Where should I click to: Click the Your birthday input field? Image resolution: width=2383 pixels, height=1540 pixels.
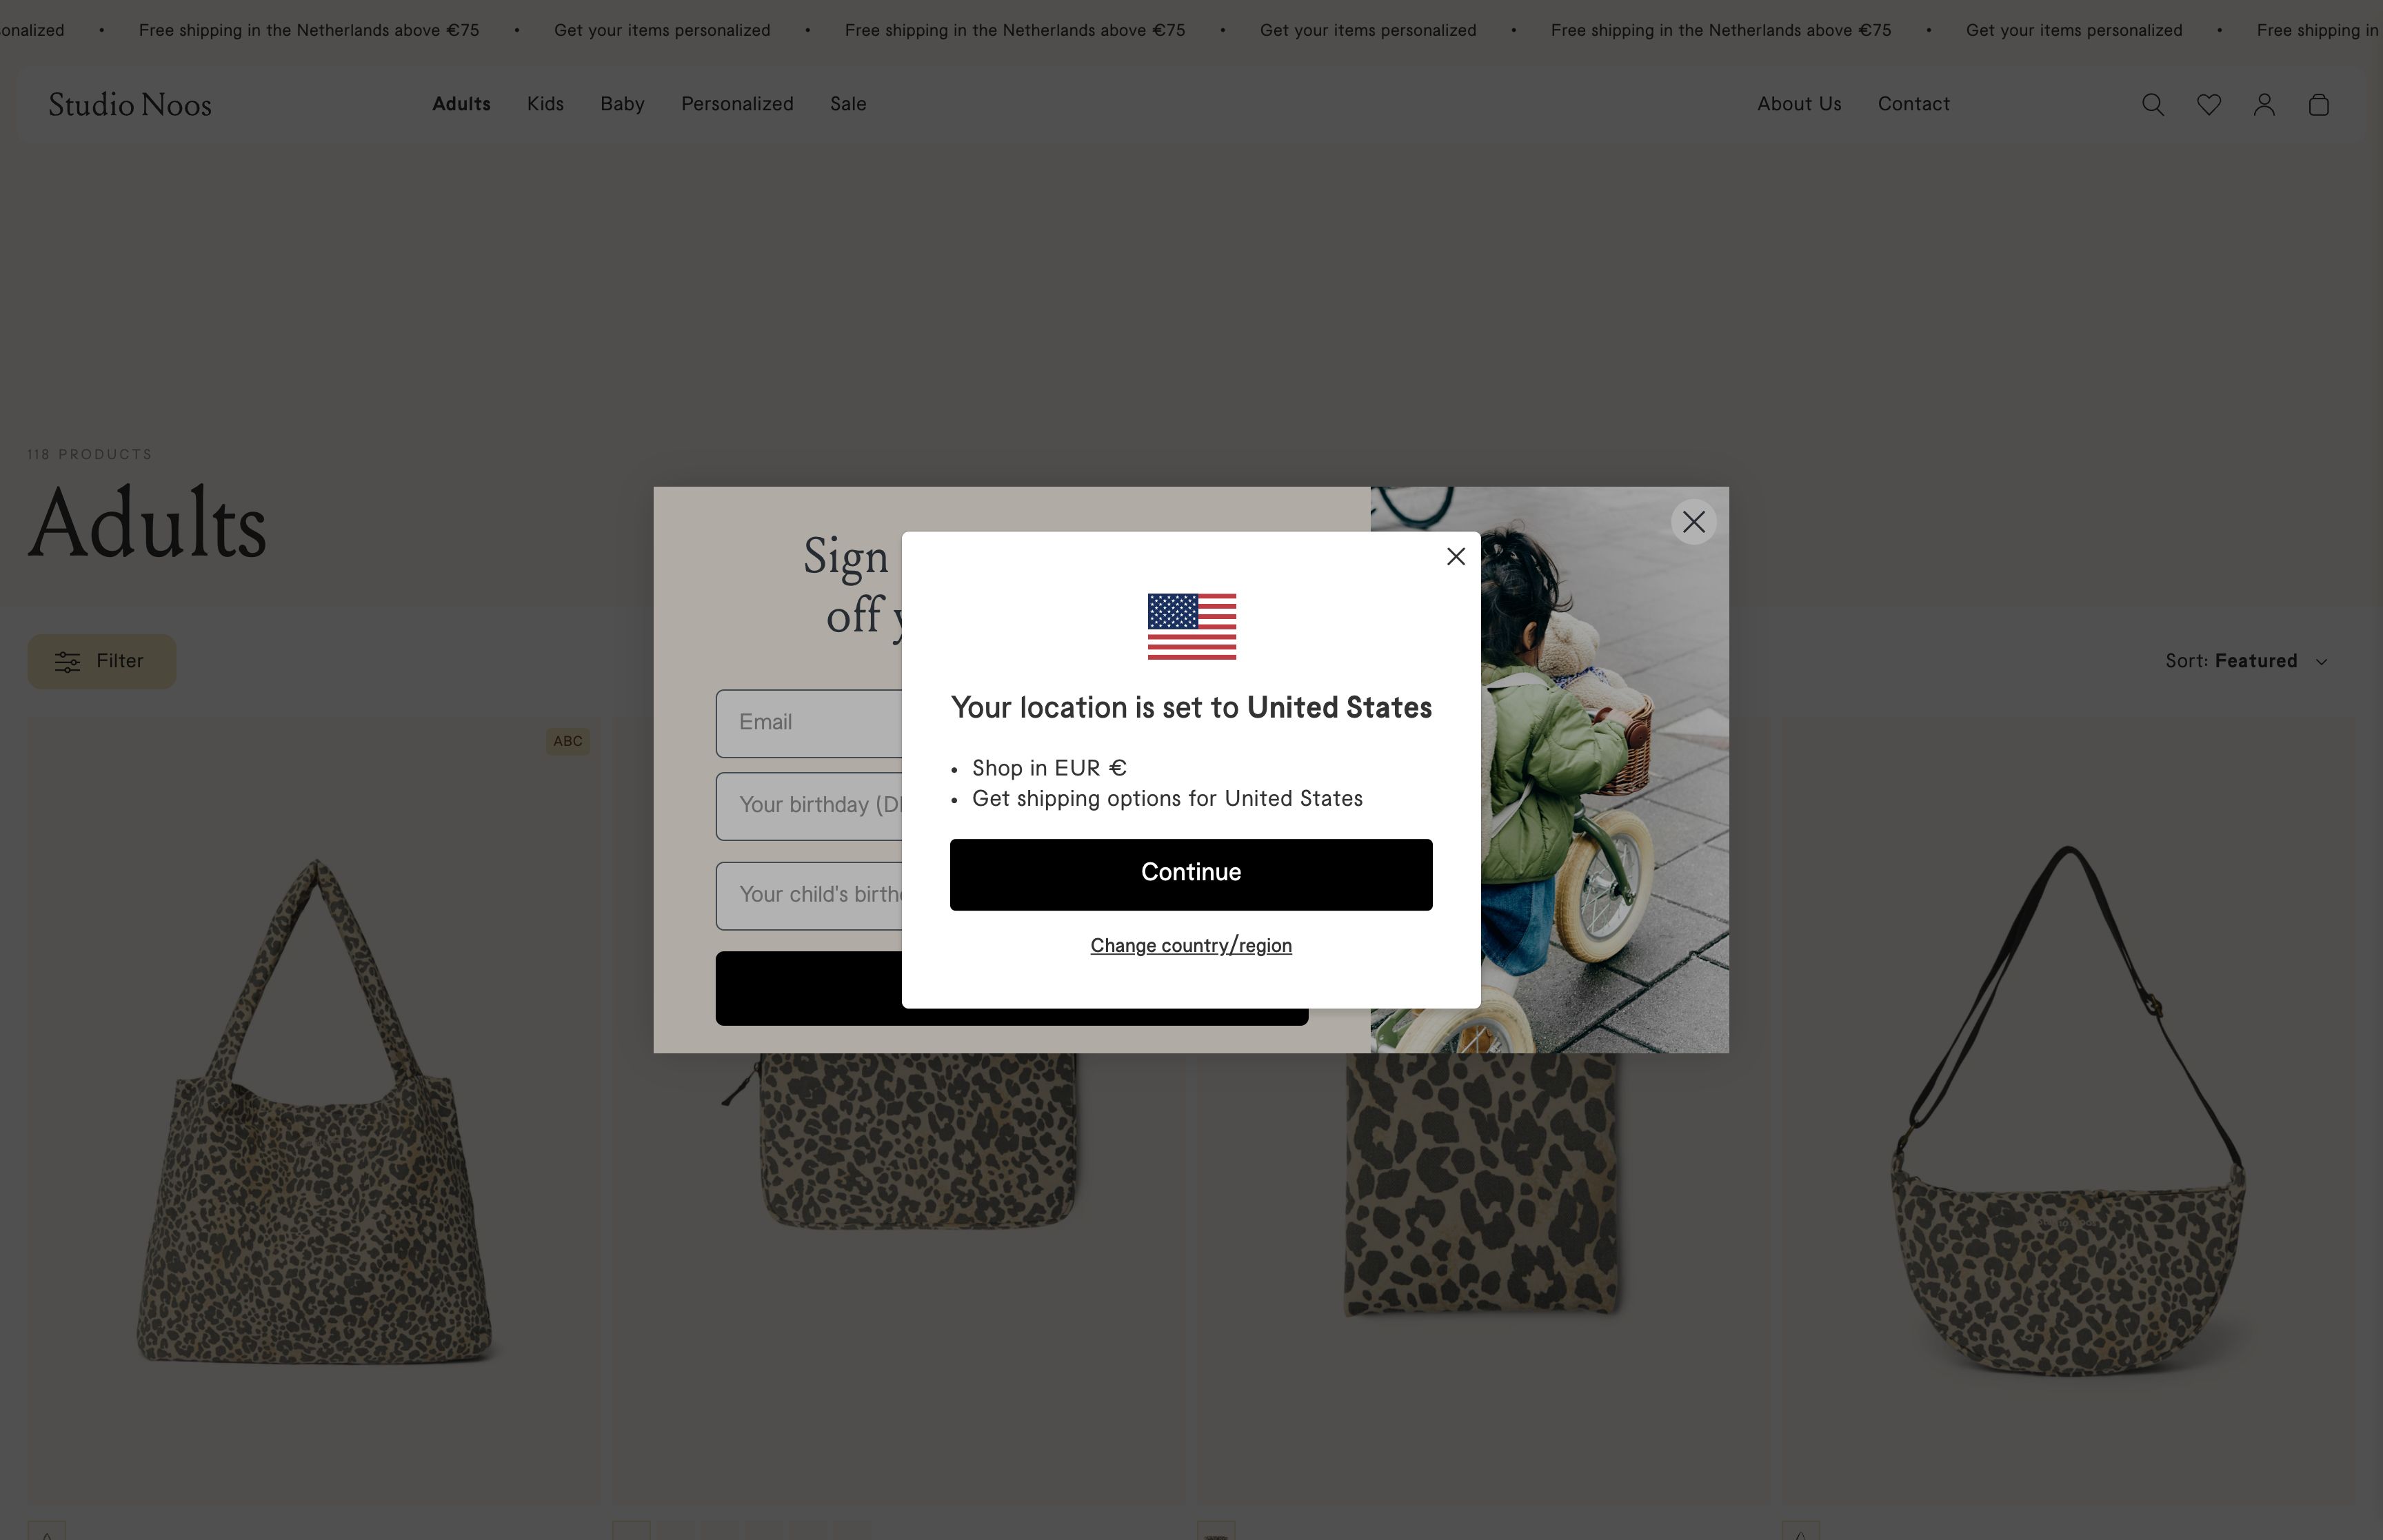(x=809, y=806)
